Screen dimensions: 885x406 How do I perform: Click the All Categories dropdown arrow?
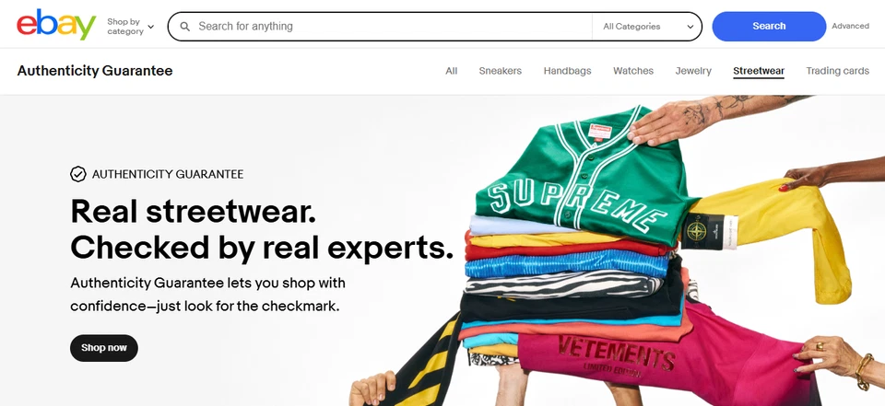pyautogui.click(x=690, y=27)
